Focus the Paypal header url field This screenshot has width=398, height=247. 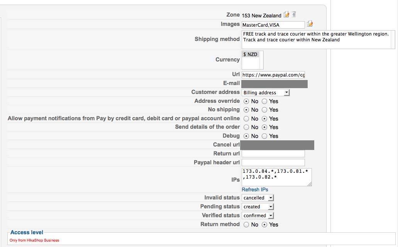[x=273, y=162]
